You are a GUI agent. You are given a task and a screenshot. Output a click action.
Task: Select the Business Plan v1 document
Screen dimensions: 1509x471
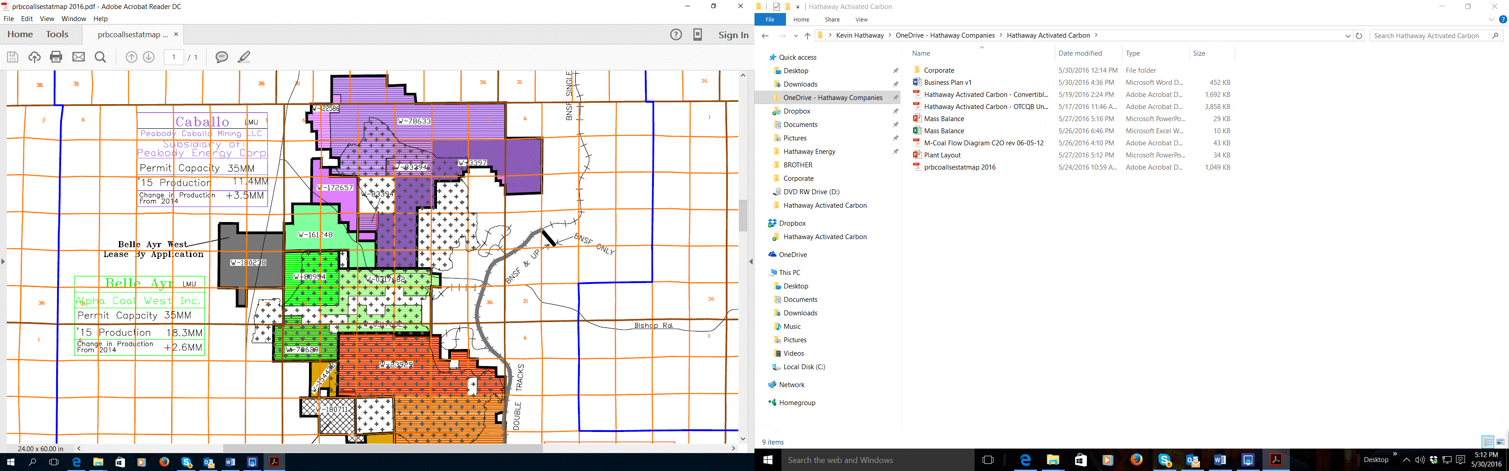click(x=947, y=83)
